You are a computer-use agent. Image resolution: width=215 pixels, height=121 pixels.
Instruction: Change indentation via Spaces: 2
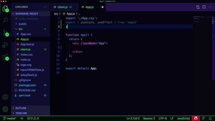[149, 118]
